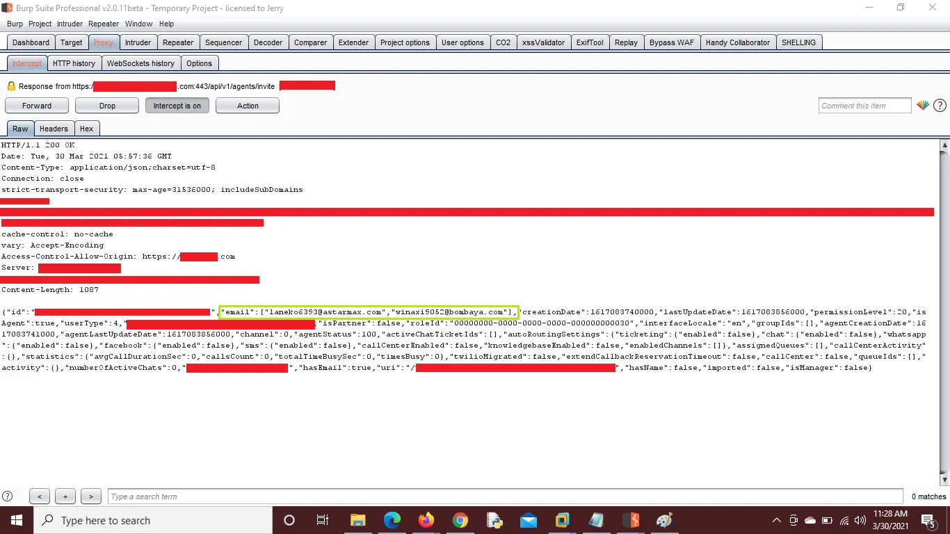This screenshot has width=950, height=534.
Task: Click the next match '>' button
Action: click(x=91, y=496)
